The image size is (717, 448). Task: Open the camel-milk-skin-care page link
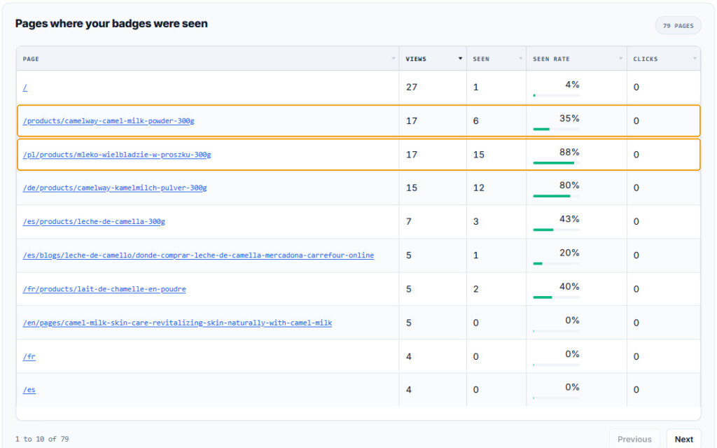coord(177,323)
